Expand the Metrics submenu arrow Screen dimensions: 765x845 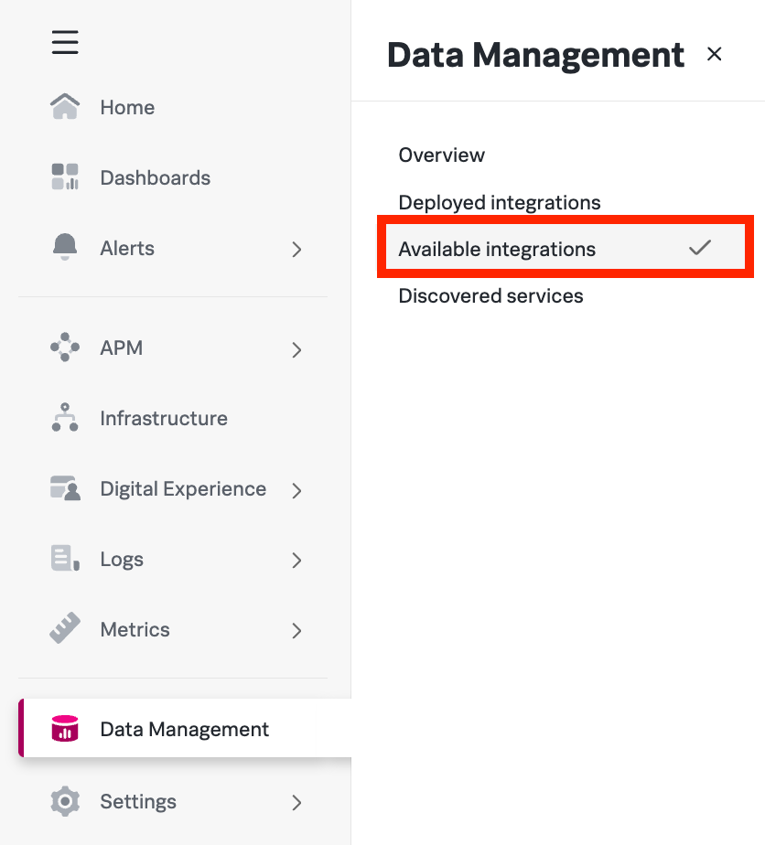point(296,630)
